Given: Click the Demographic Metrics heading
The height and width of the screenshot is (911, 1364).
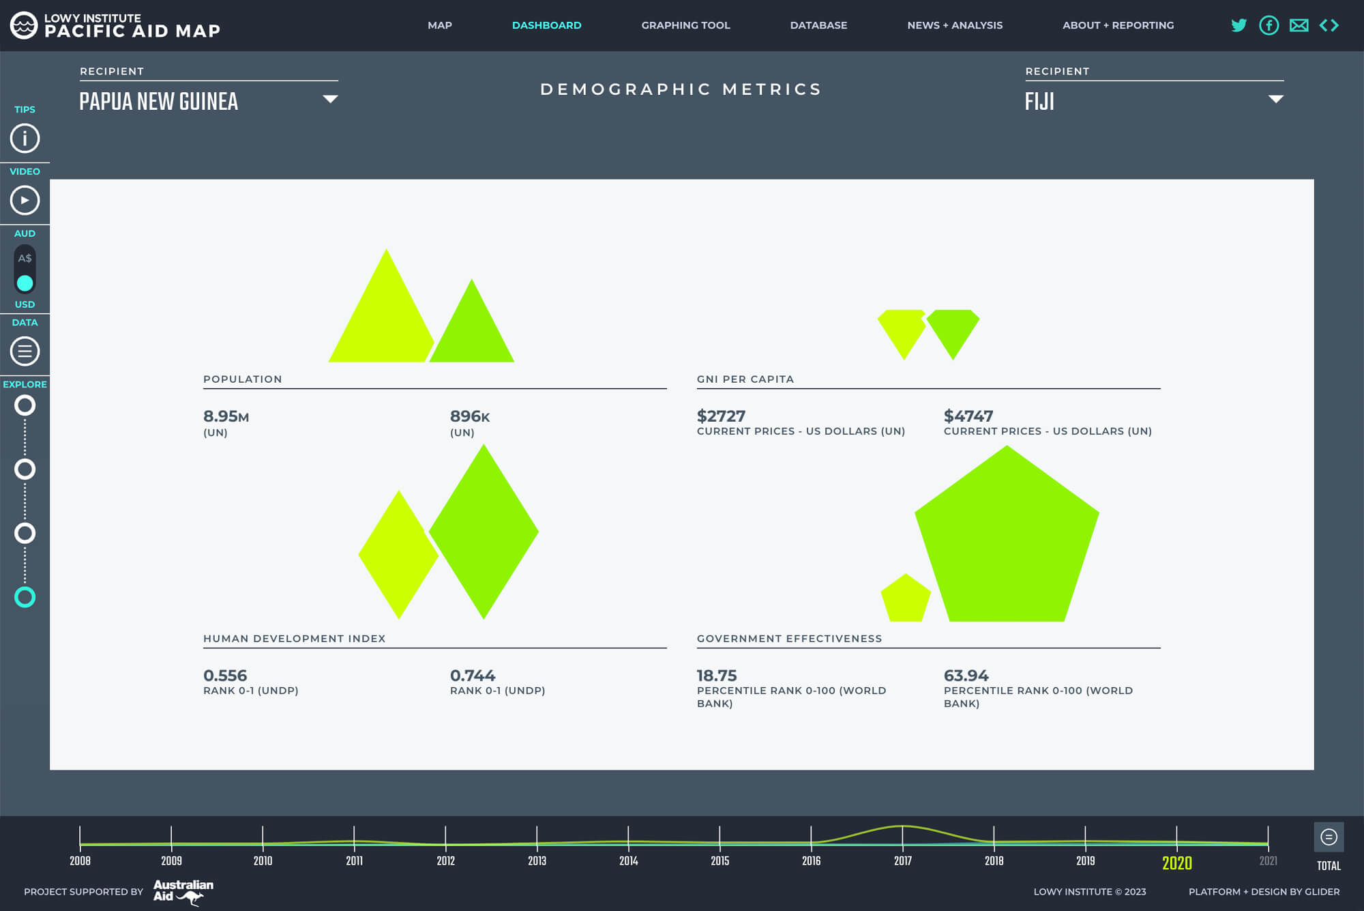Looking at the screenshot, I should pyautogui.click(x=681, y=89).
